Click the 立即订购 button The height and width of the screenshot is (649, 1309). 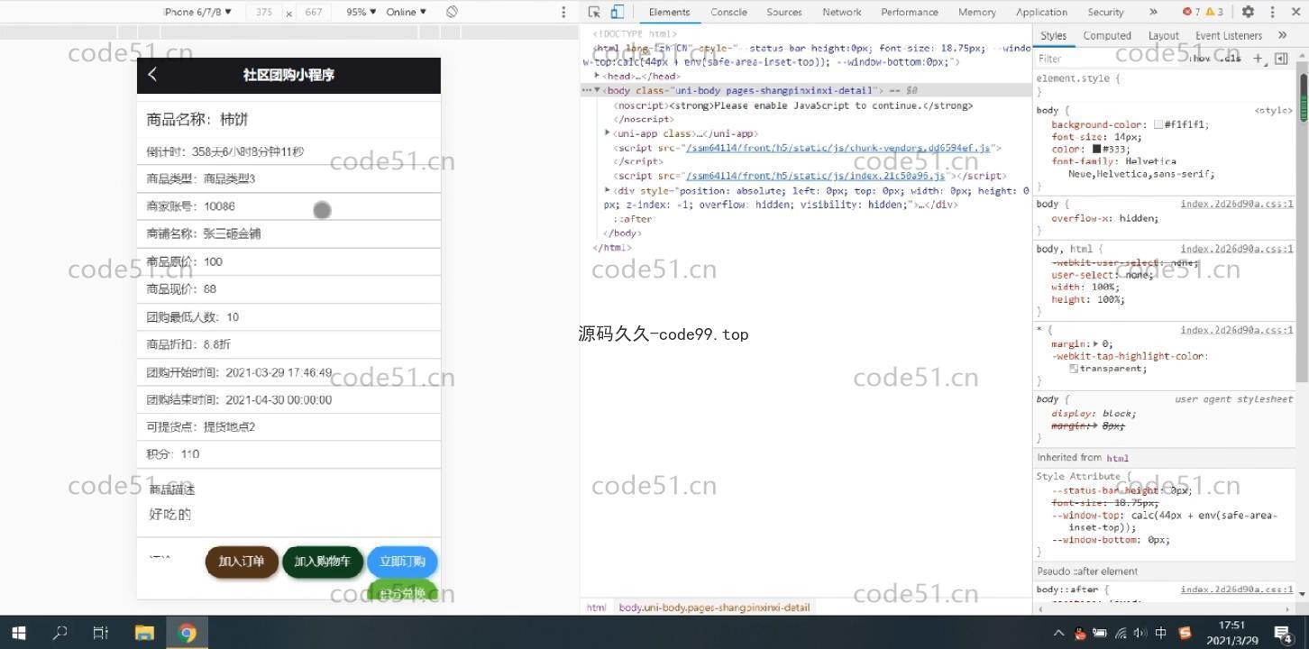(402, 562)
